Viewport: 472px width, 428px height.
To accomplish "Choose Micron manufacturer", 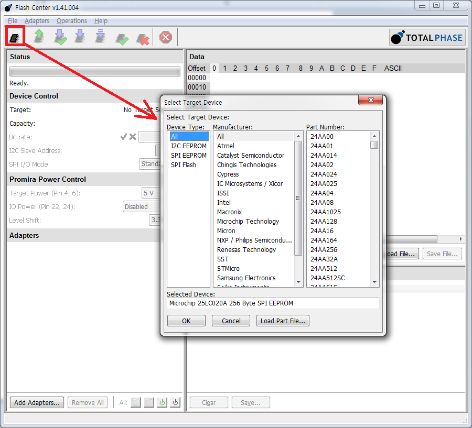I will coord(254,231).
